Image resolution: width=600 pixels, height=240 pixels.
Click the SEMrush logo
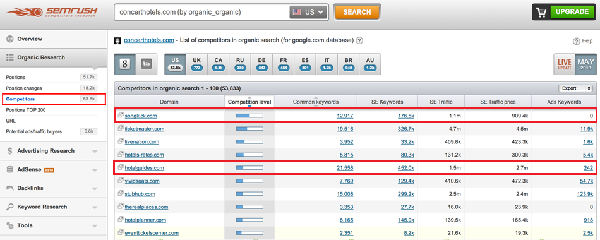click(52, 12)
